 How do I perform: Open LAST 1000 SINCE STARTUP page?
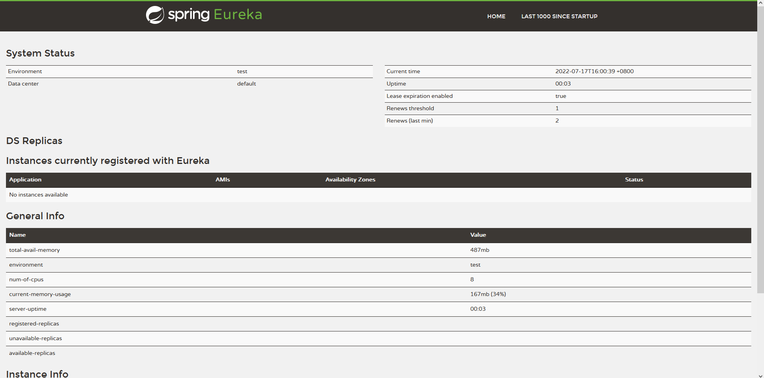pos(559,16)
